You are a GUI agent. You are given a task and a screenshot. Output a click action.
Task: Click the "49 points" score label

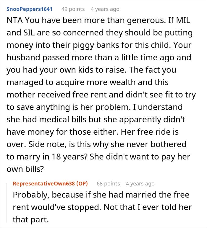pyautogui.click(x=73, y=9)
